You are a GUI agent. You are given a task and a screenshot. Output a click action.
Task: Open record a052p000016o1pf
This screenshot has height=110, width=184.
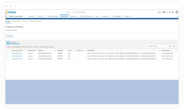17,56
